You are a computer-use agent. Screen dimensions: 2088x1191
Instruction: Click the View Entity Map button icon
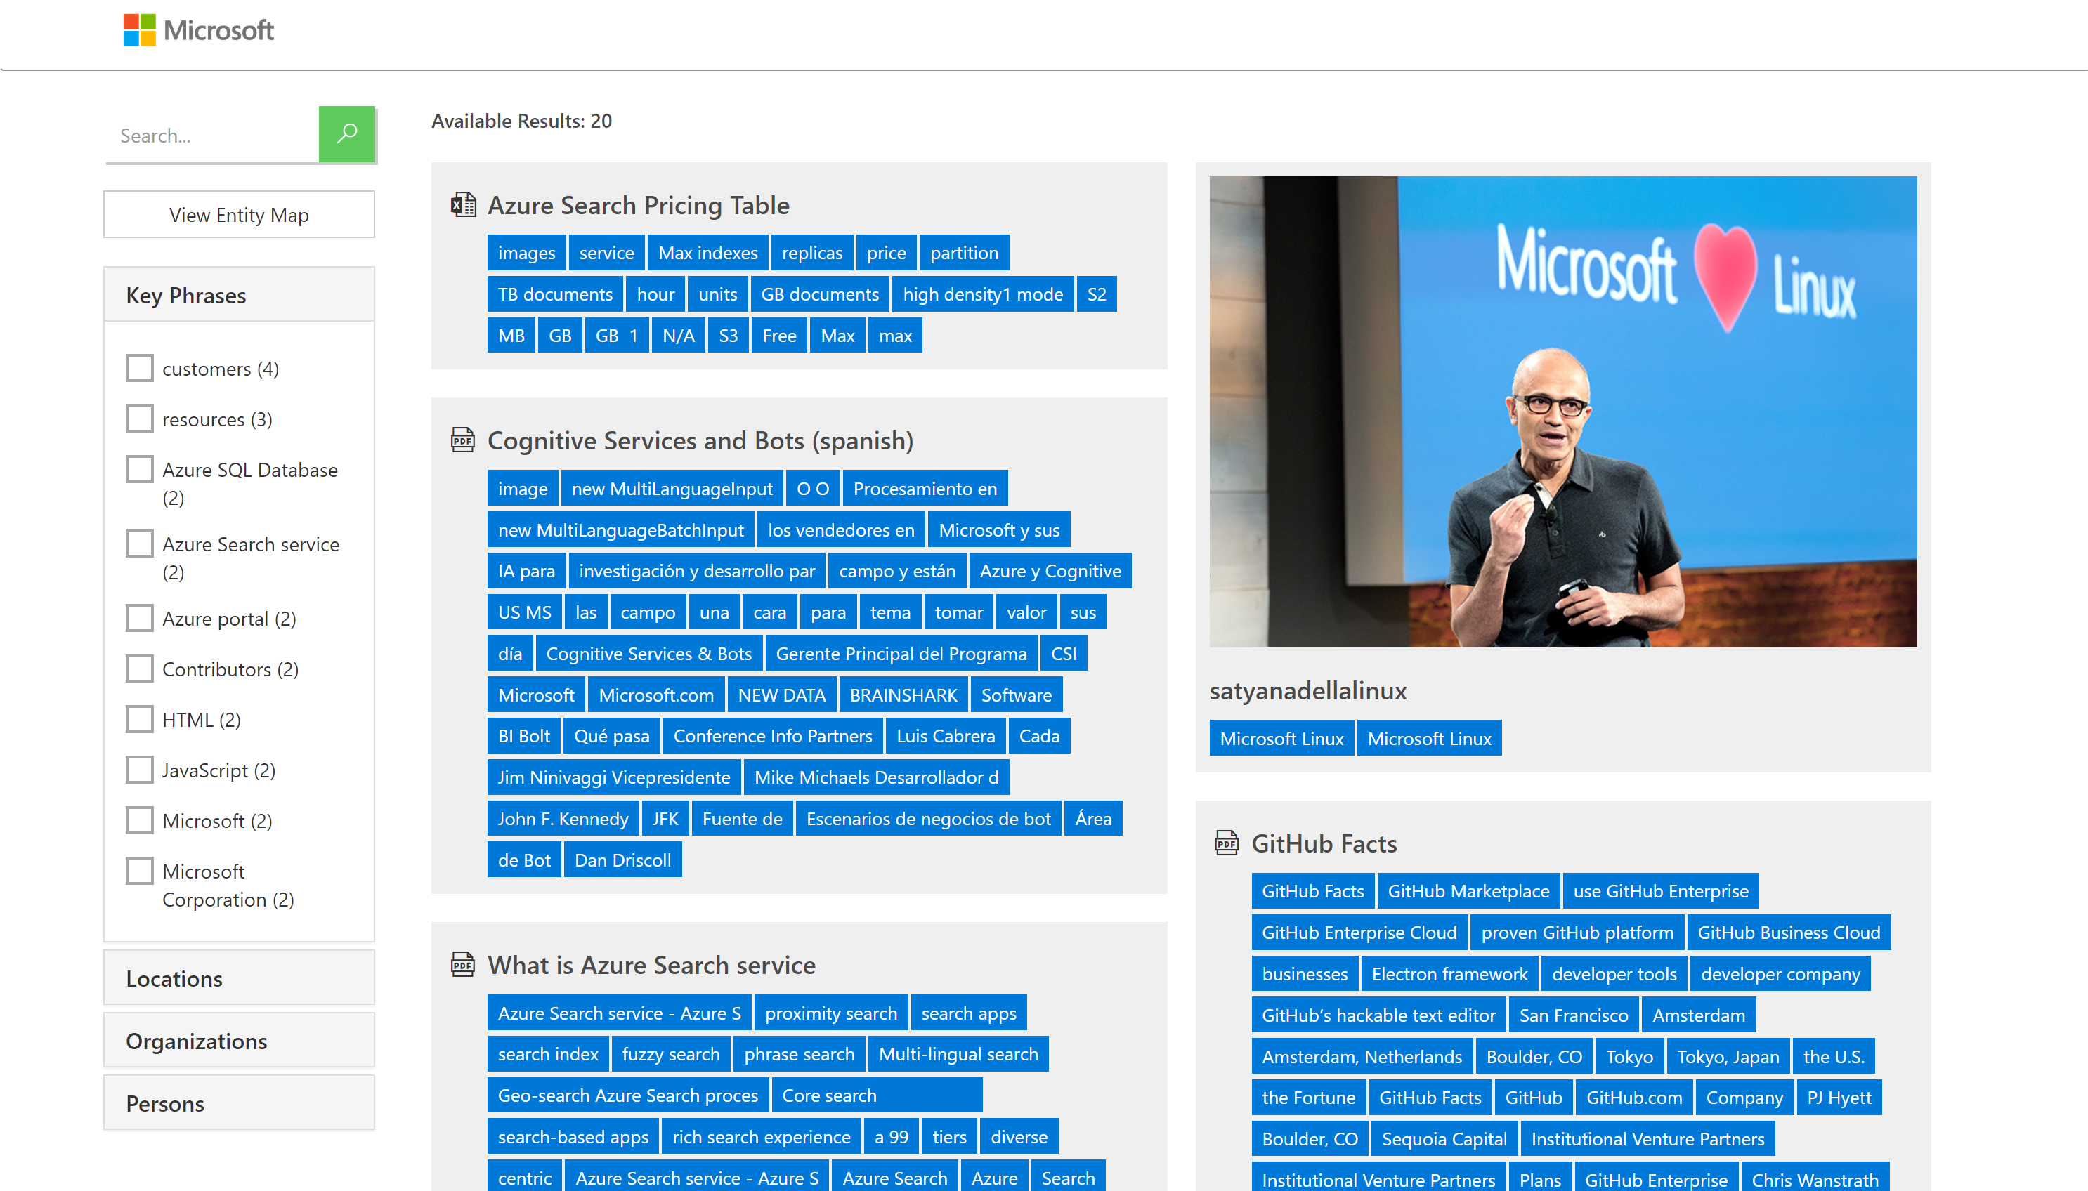(x=240, y=215)
